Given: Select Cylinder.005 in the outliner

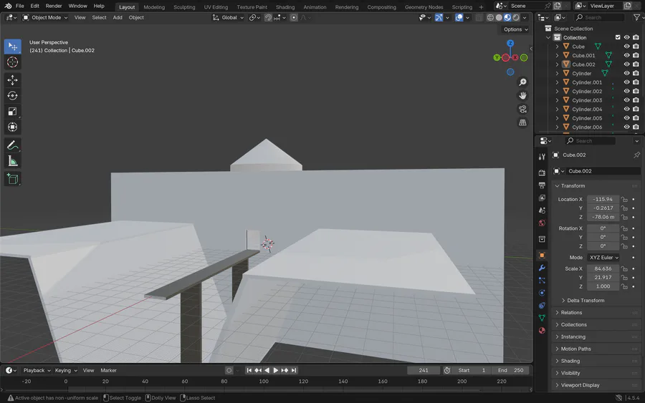Looking at the screenshot, I should pos(586,118).
